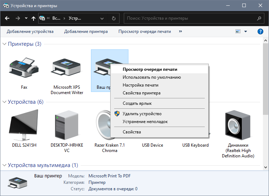Click the change view icon
This screenshot has width=269, height=196.
tap(238, 31)
